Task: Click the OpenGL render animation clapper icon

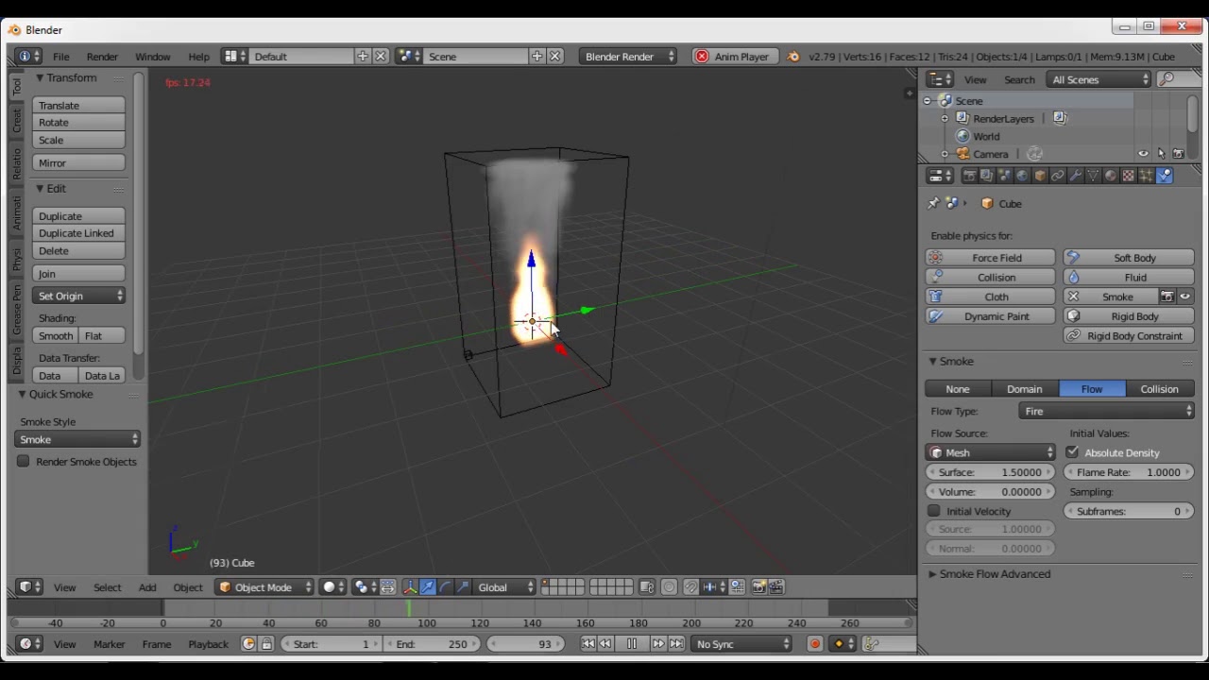Action: click(775, 587)
